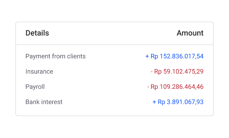
Task: Click Rp currency symbol in Payroll row
Action: coord(154,87)
